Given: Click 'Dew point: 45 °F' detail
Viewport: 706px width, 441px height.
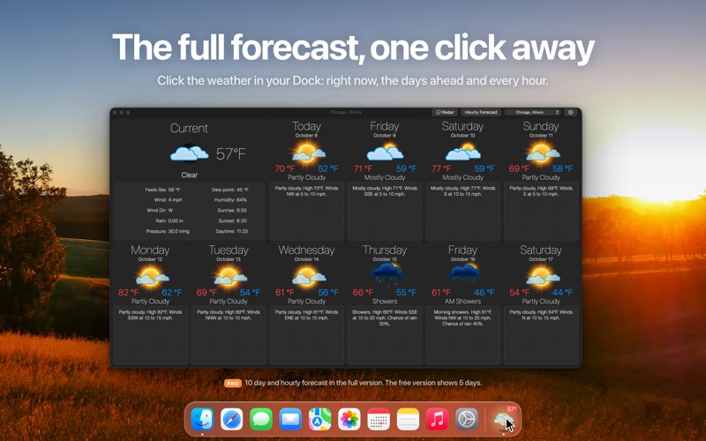Looking at the screenshot, I should tap(230, 190).
